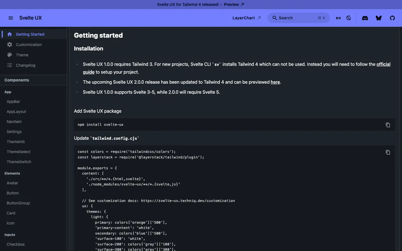The height and width of the screenshot is (251, 402).
Task: Click the LayerChart external arrow icon
Action: (259, 18)
